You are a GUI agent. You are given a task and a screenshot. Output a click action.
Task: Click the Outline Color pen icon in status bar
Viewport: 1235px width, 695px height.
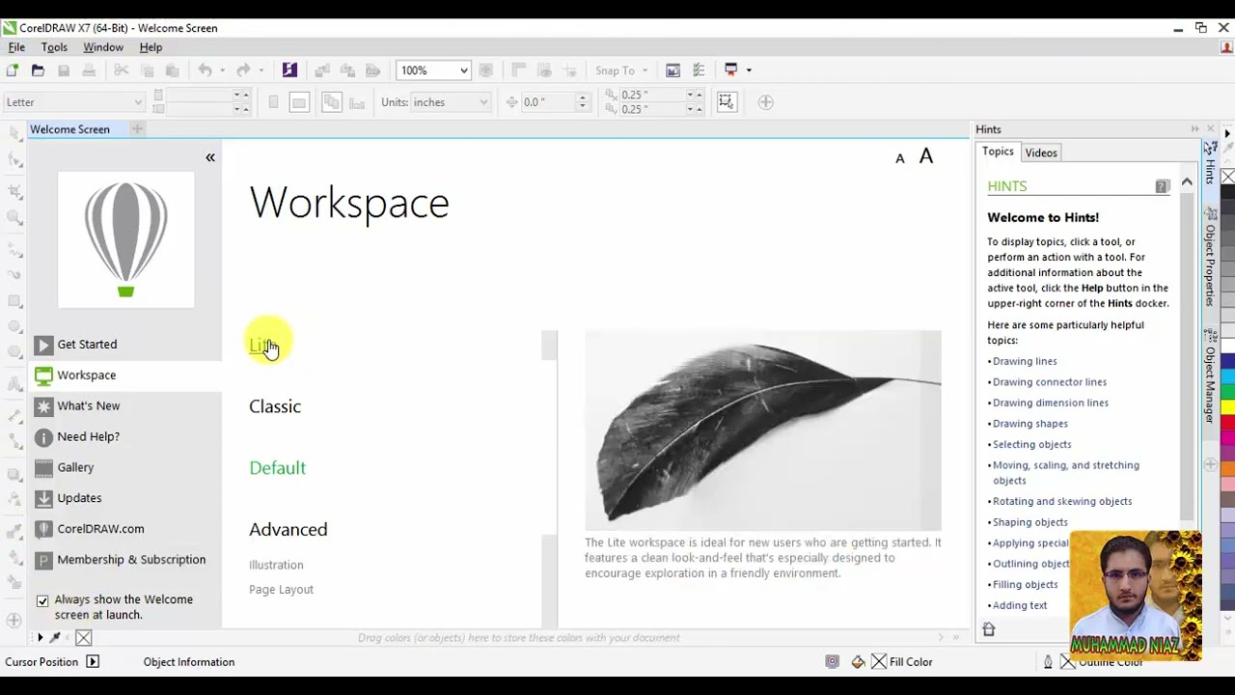(x=1048, y=662)
